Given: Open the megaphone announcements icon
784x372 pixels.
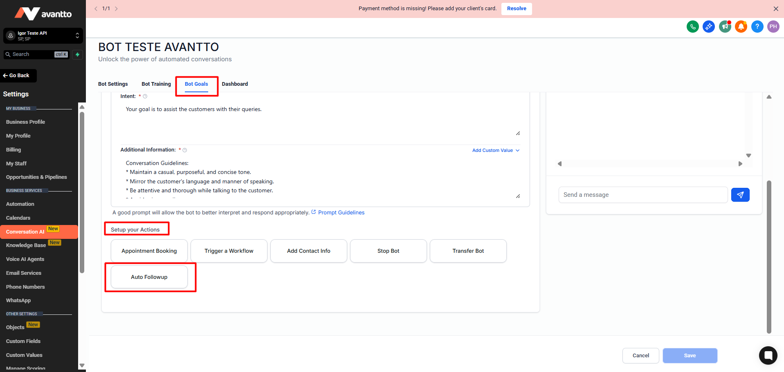Looking at the screenshot, I should coord(725,27).
